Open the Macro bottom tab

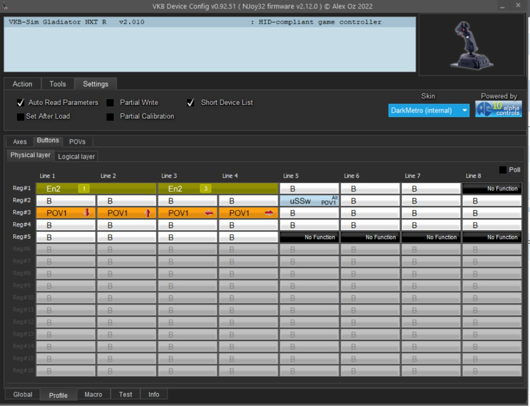pyautogui.click(x=93, y=394)
